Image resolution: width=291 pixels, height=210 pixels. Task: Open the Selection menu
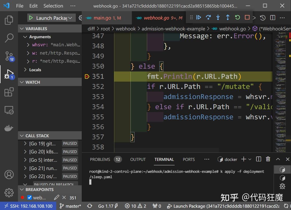pos(53,6)
